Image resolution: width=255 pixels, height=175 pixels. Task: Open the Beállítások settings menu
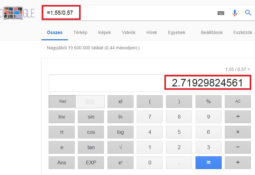(x=212, y=32)
